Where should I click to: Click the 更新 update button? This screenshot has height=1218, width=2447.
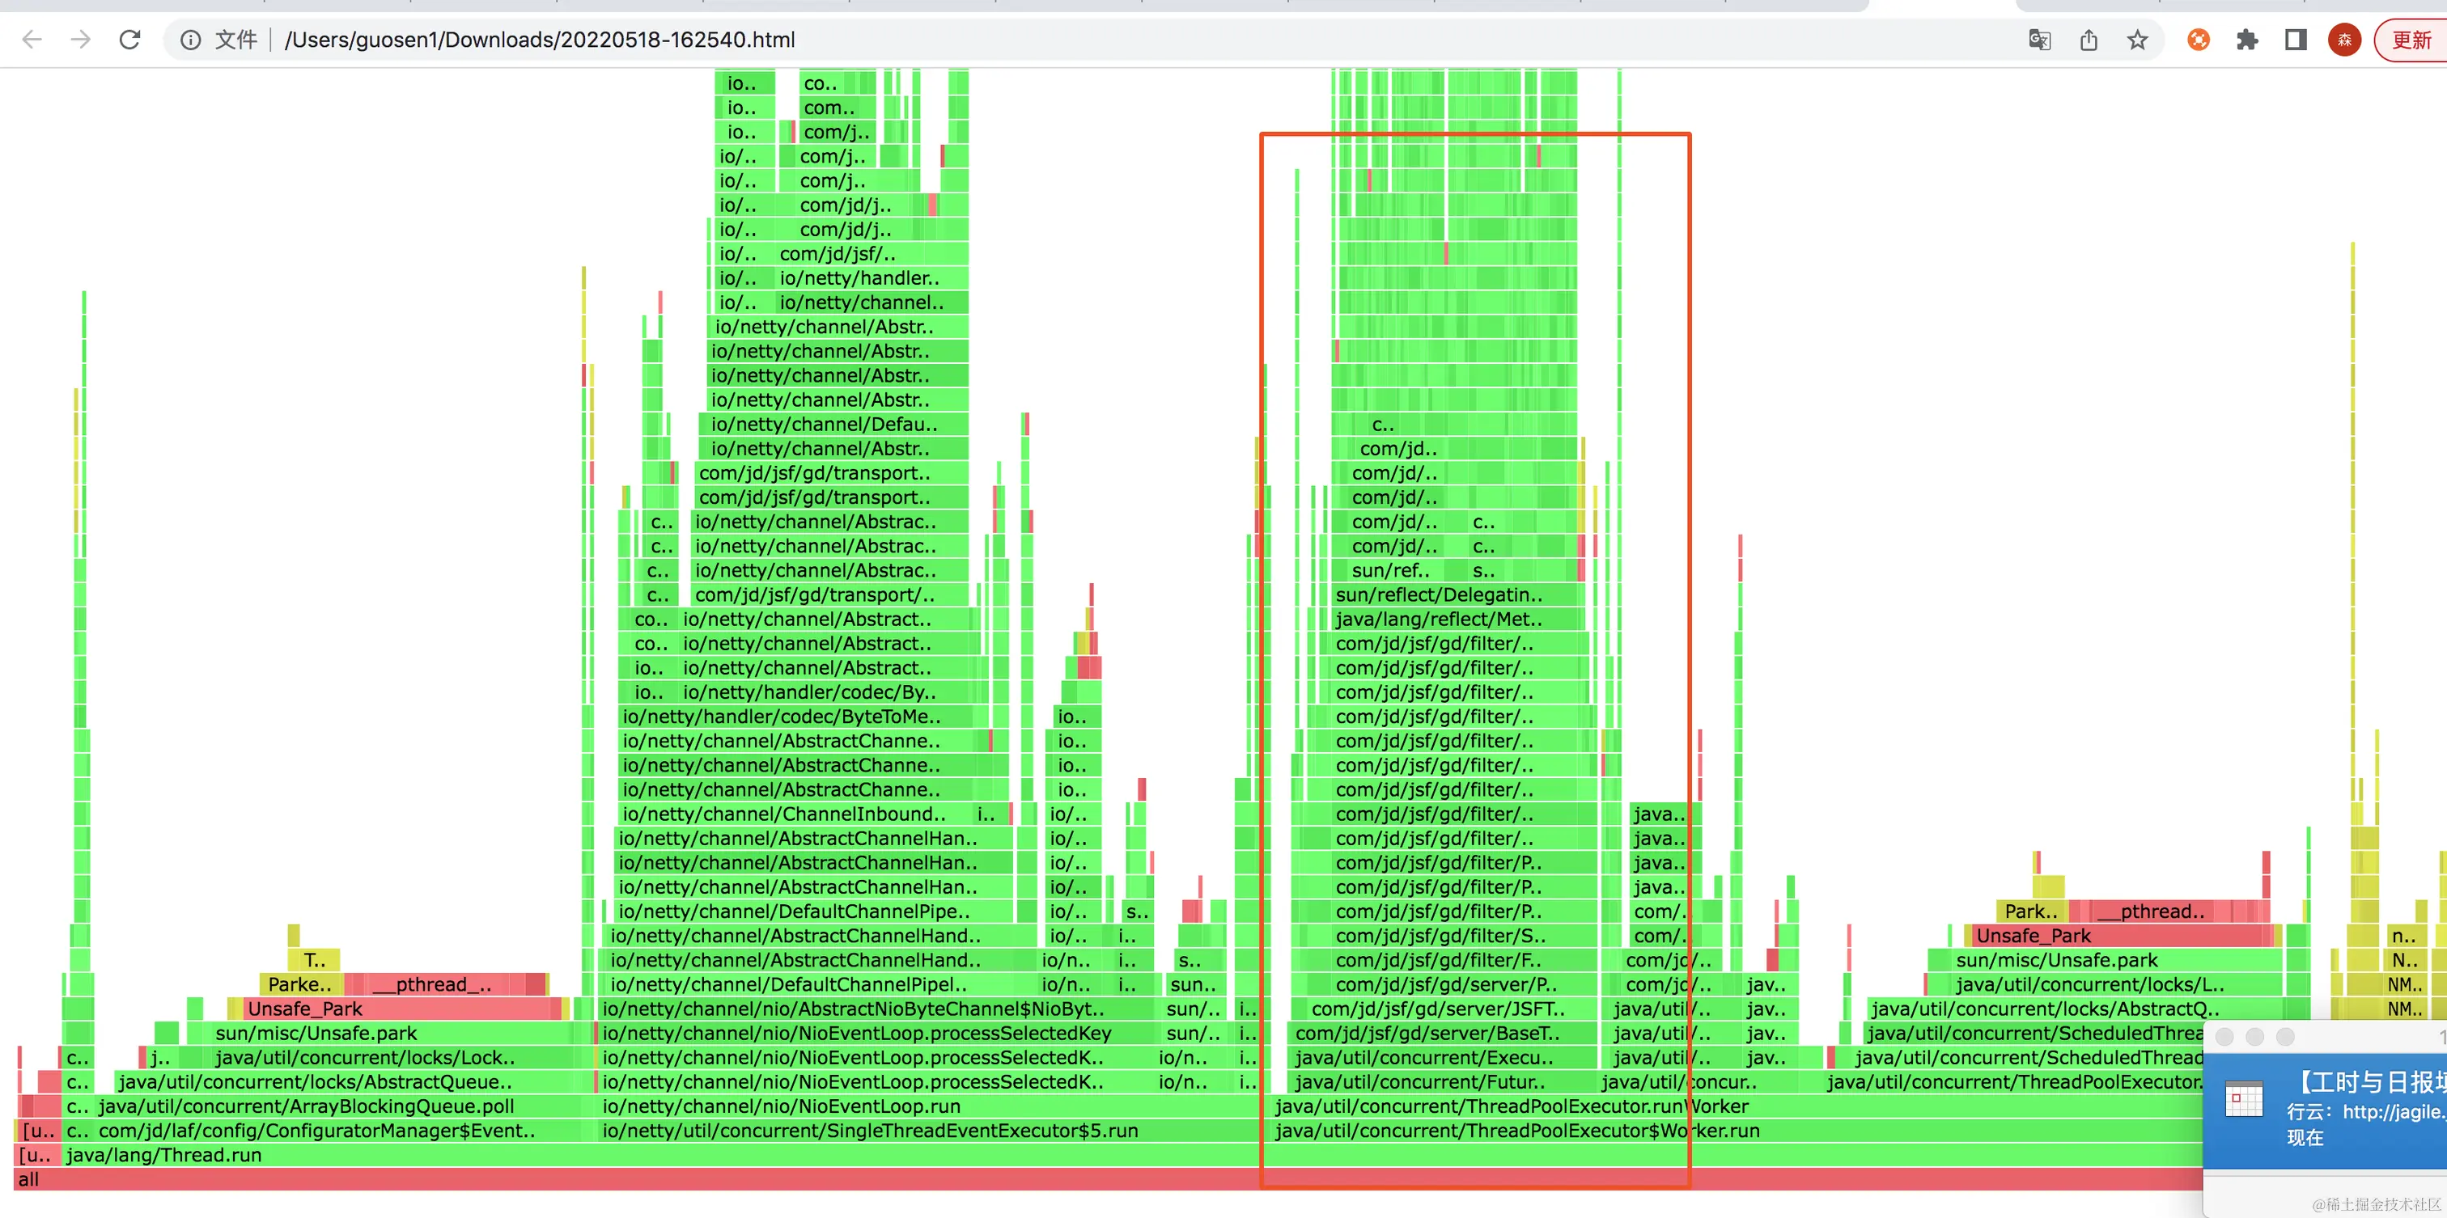2411,40
